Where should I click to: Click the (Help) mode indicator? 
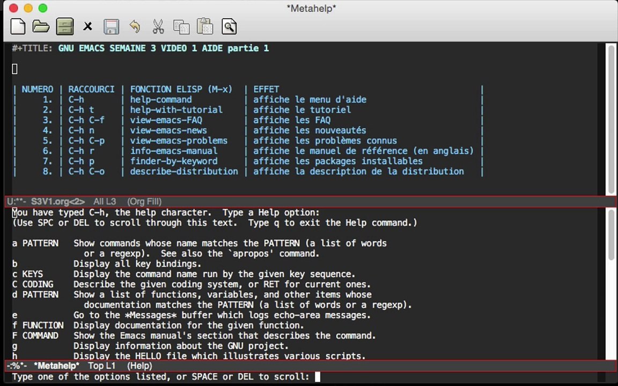coord(139,366)
